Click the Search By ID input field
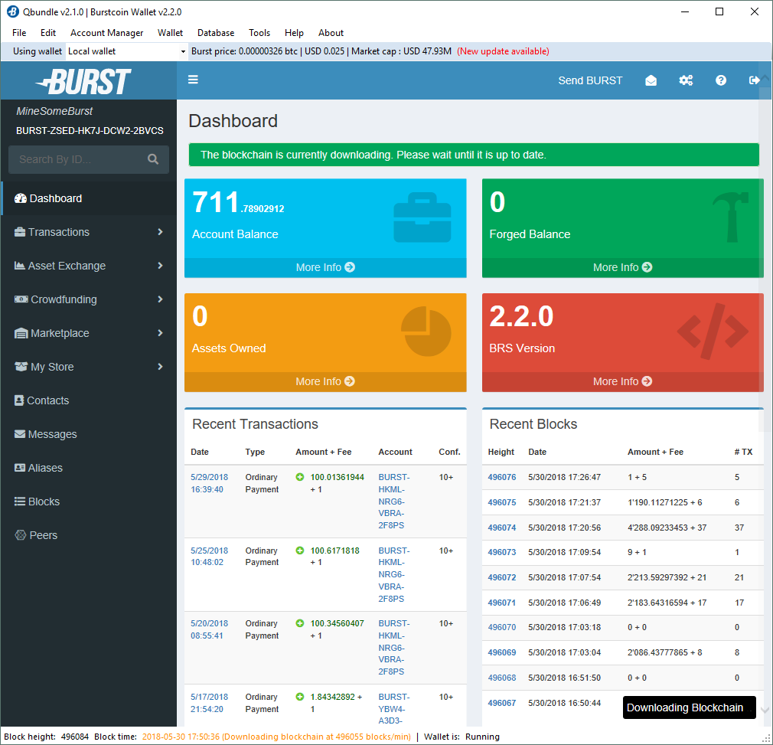 point(79,159)
